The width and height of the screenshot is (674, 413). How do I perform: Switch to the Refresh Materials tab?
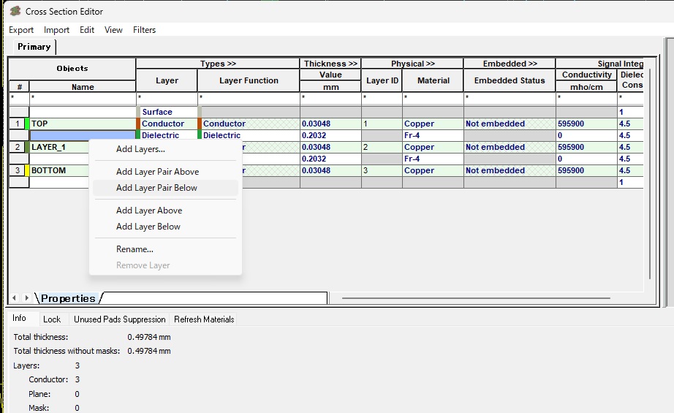tap(204, 319)
